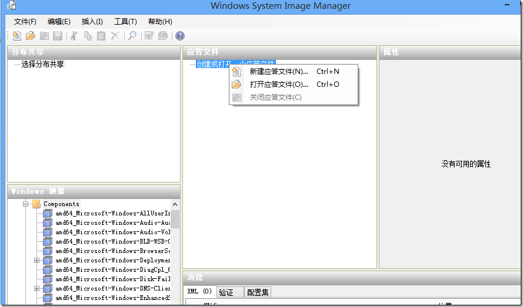This screenshot has height=307, width=523.
Task: Expand the amd64_Microsoft-Windows-DNS-Clien node
Action: (36, 288)
